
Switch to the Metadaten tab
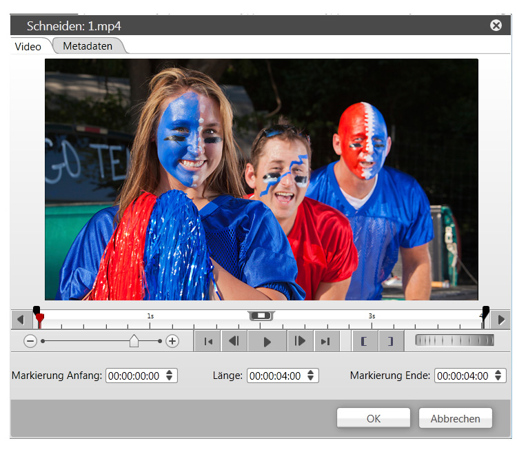coord(88,46)
